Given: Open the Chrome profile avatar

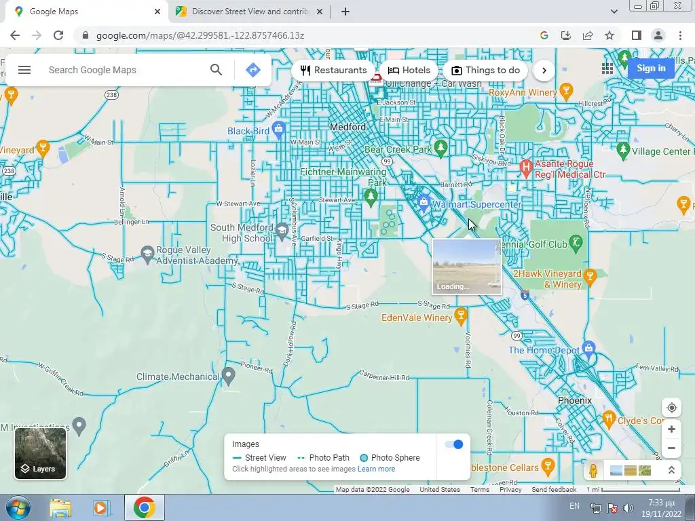Looking at the screenshot, I should click(658, 35).
